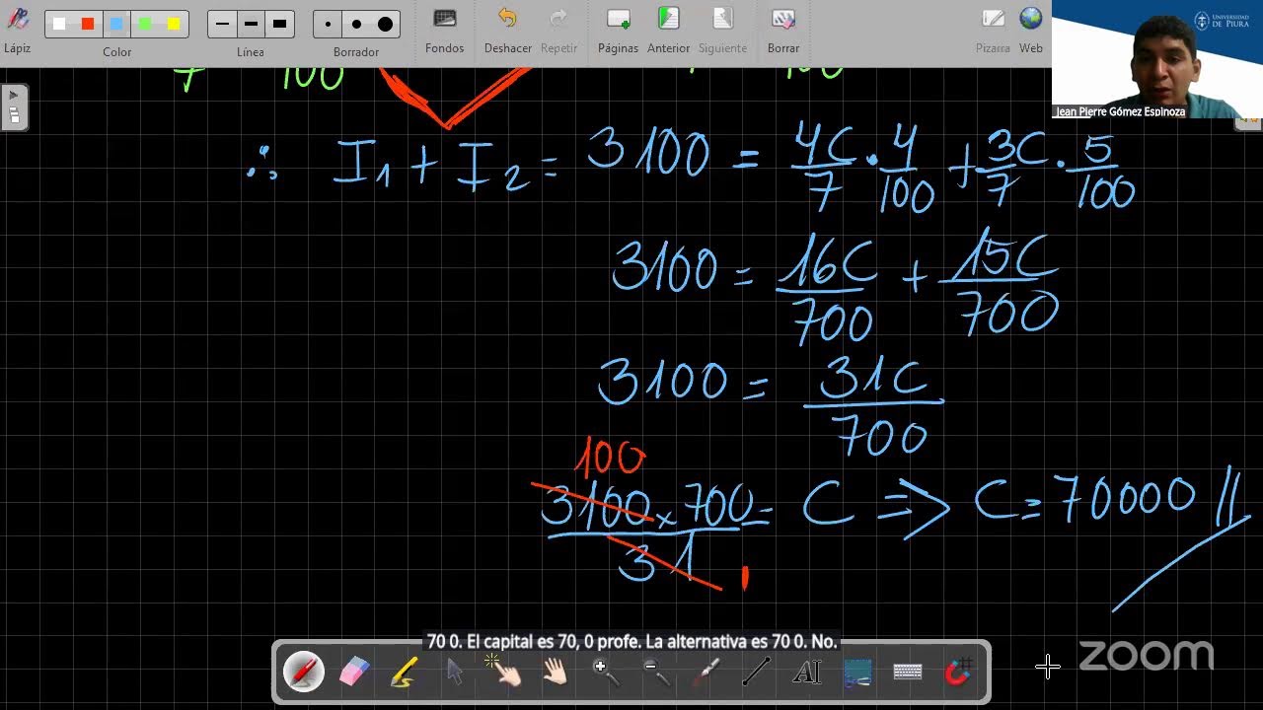The height and width of the screenshot is (710, 1263).
Task: Pick the green color swatch
Action: point(145,24)
